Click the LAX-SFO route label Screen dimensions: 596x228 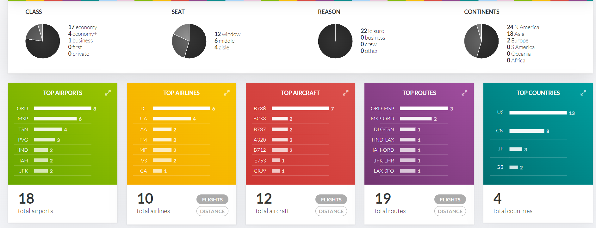point(384,171)
